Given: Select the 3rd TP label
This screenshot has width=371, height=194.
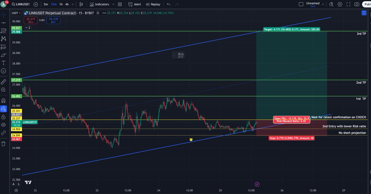Looking at the screenshot, I should (361, 33).
